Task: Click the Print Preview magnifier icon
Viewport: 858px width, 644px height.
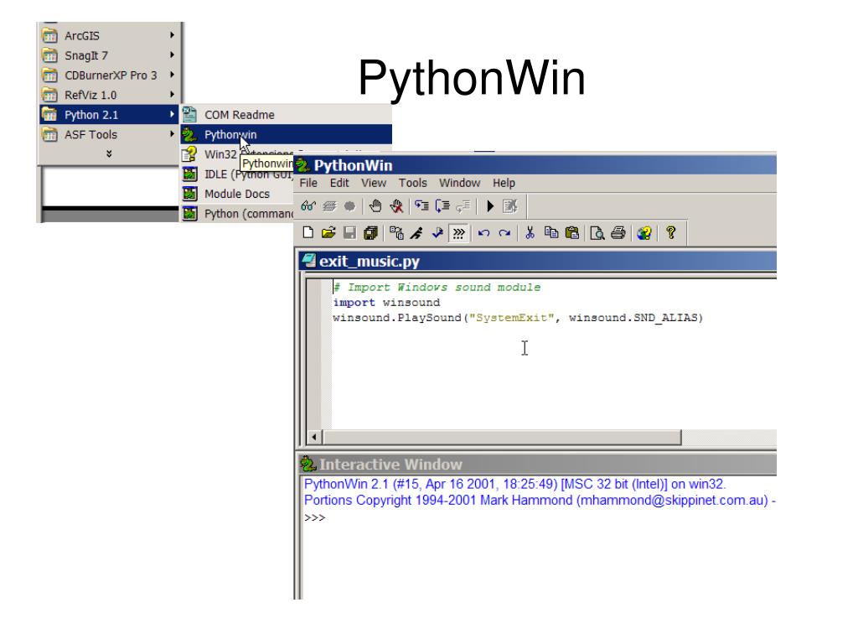Action: [597, 233]
